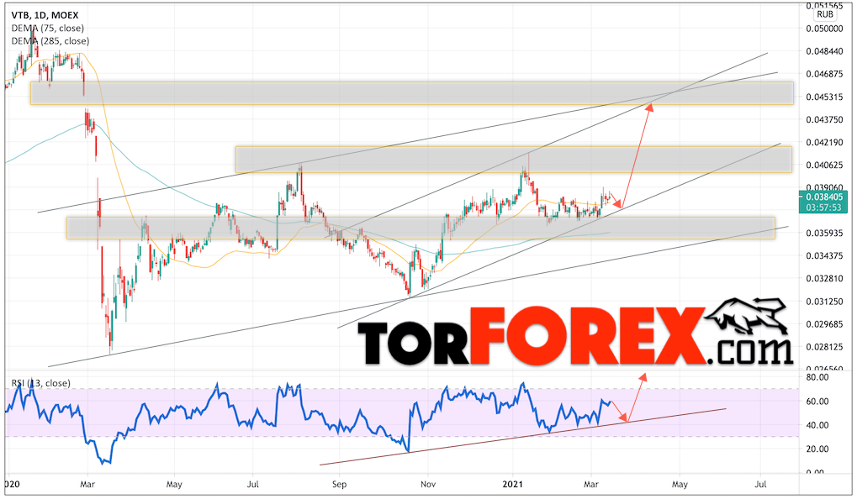This screenshot has height=499, width=857.
Task: Click the 0.043750 price axis label
Action: tap(824, 119)
